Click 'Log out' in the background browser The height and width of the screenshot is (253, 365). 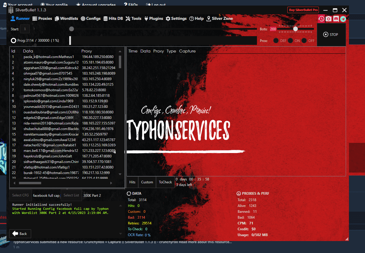tap(156, 5)
